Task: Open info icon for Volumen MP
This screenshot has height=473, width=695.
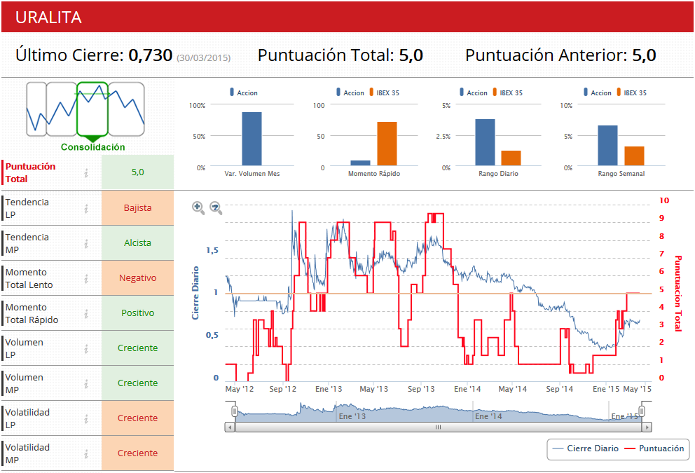Action: [86, 383]
